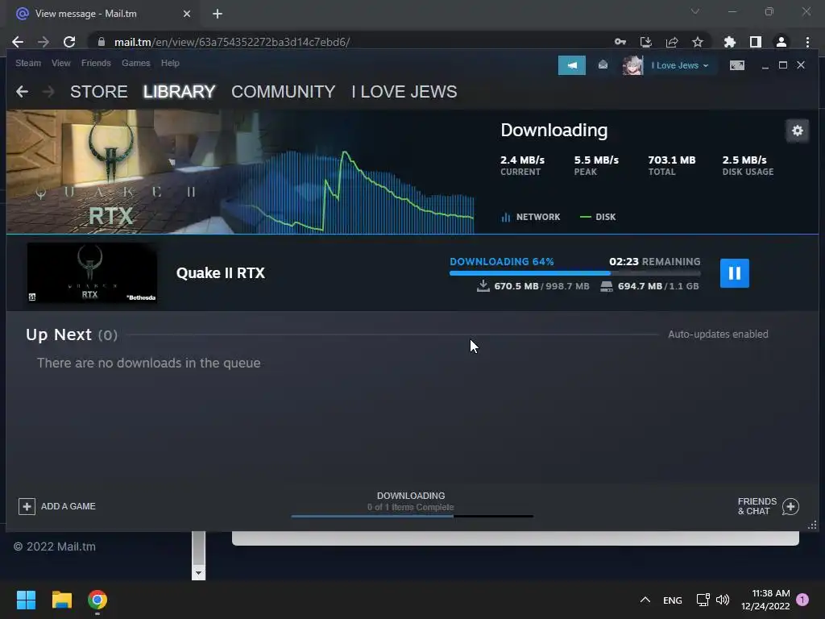Open Chrome's saved password key icon
The width and height of the screenshot is (825, 619).
point(620,42)
